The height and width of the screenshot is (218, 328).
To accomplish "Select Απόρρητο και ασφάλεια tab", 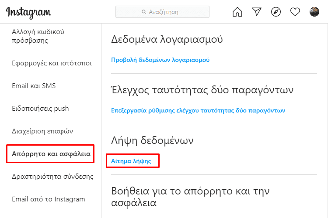I will click(51, 154).
